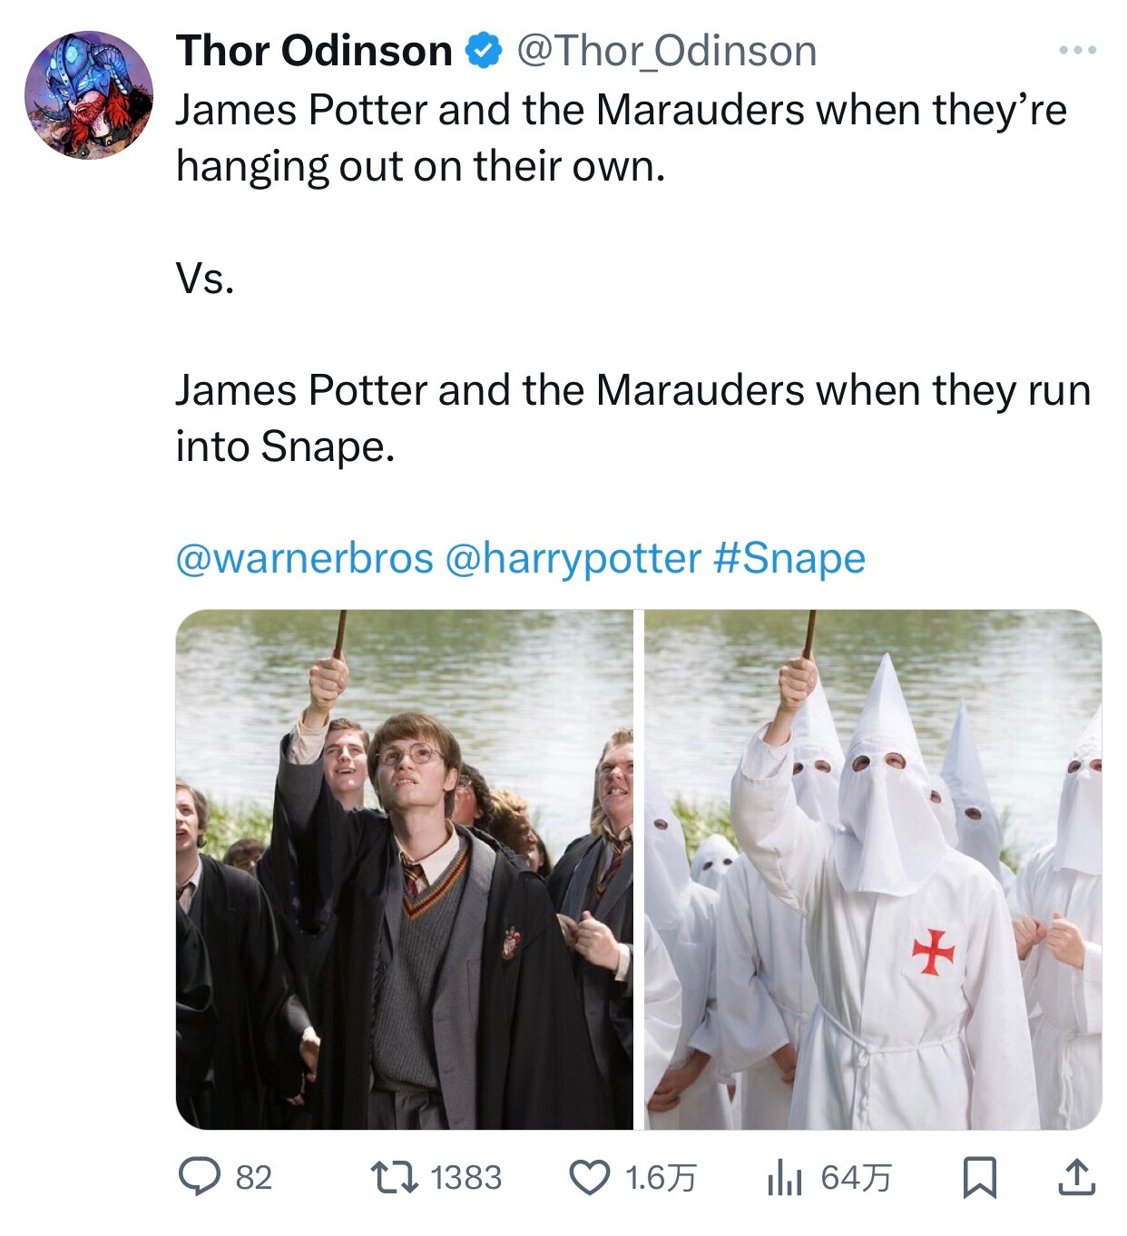Enlarge the left Hogwarts students photo
Image resolution: width=1127 pixels, height=1236 pixels.
[x=404, y=869]
